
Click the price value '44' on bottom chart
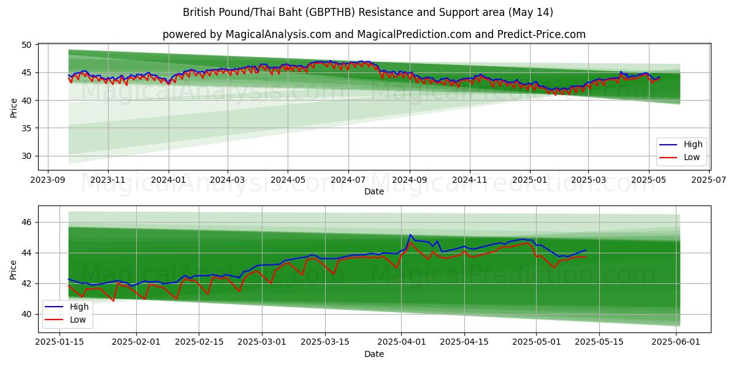(28, 253)
